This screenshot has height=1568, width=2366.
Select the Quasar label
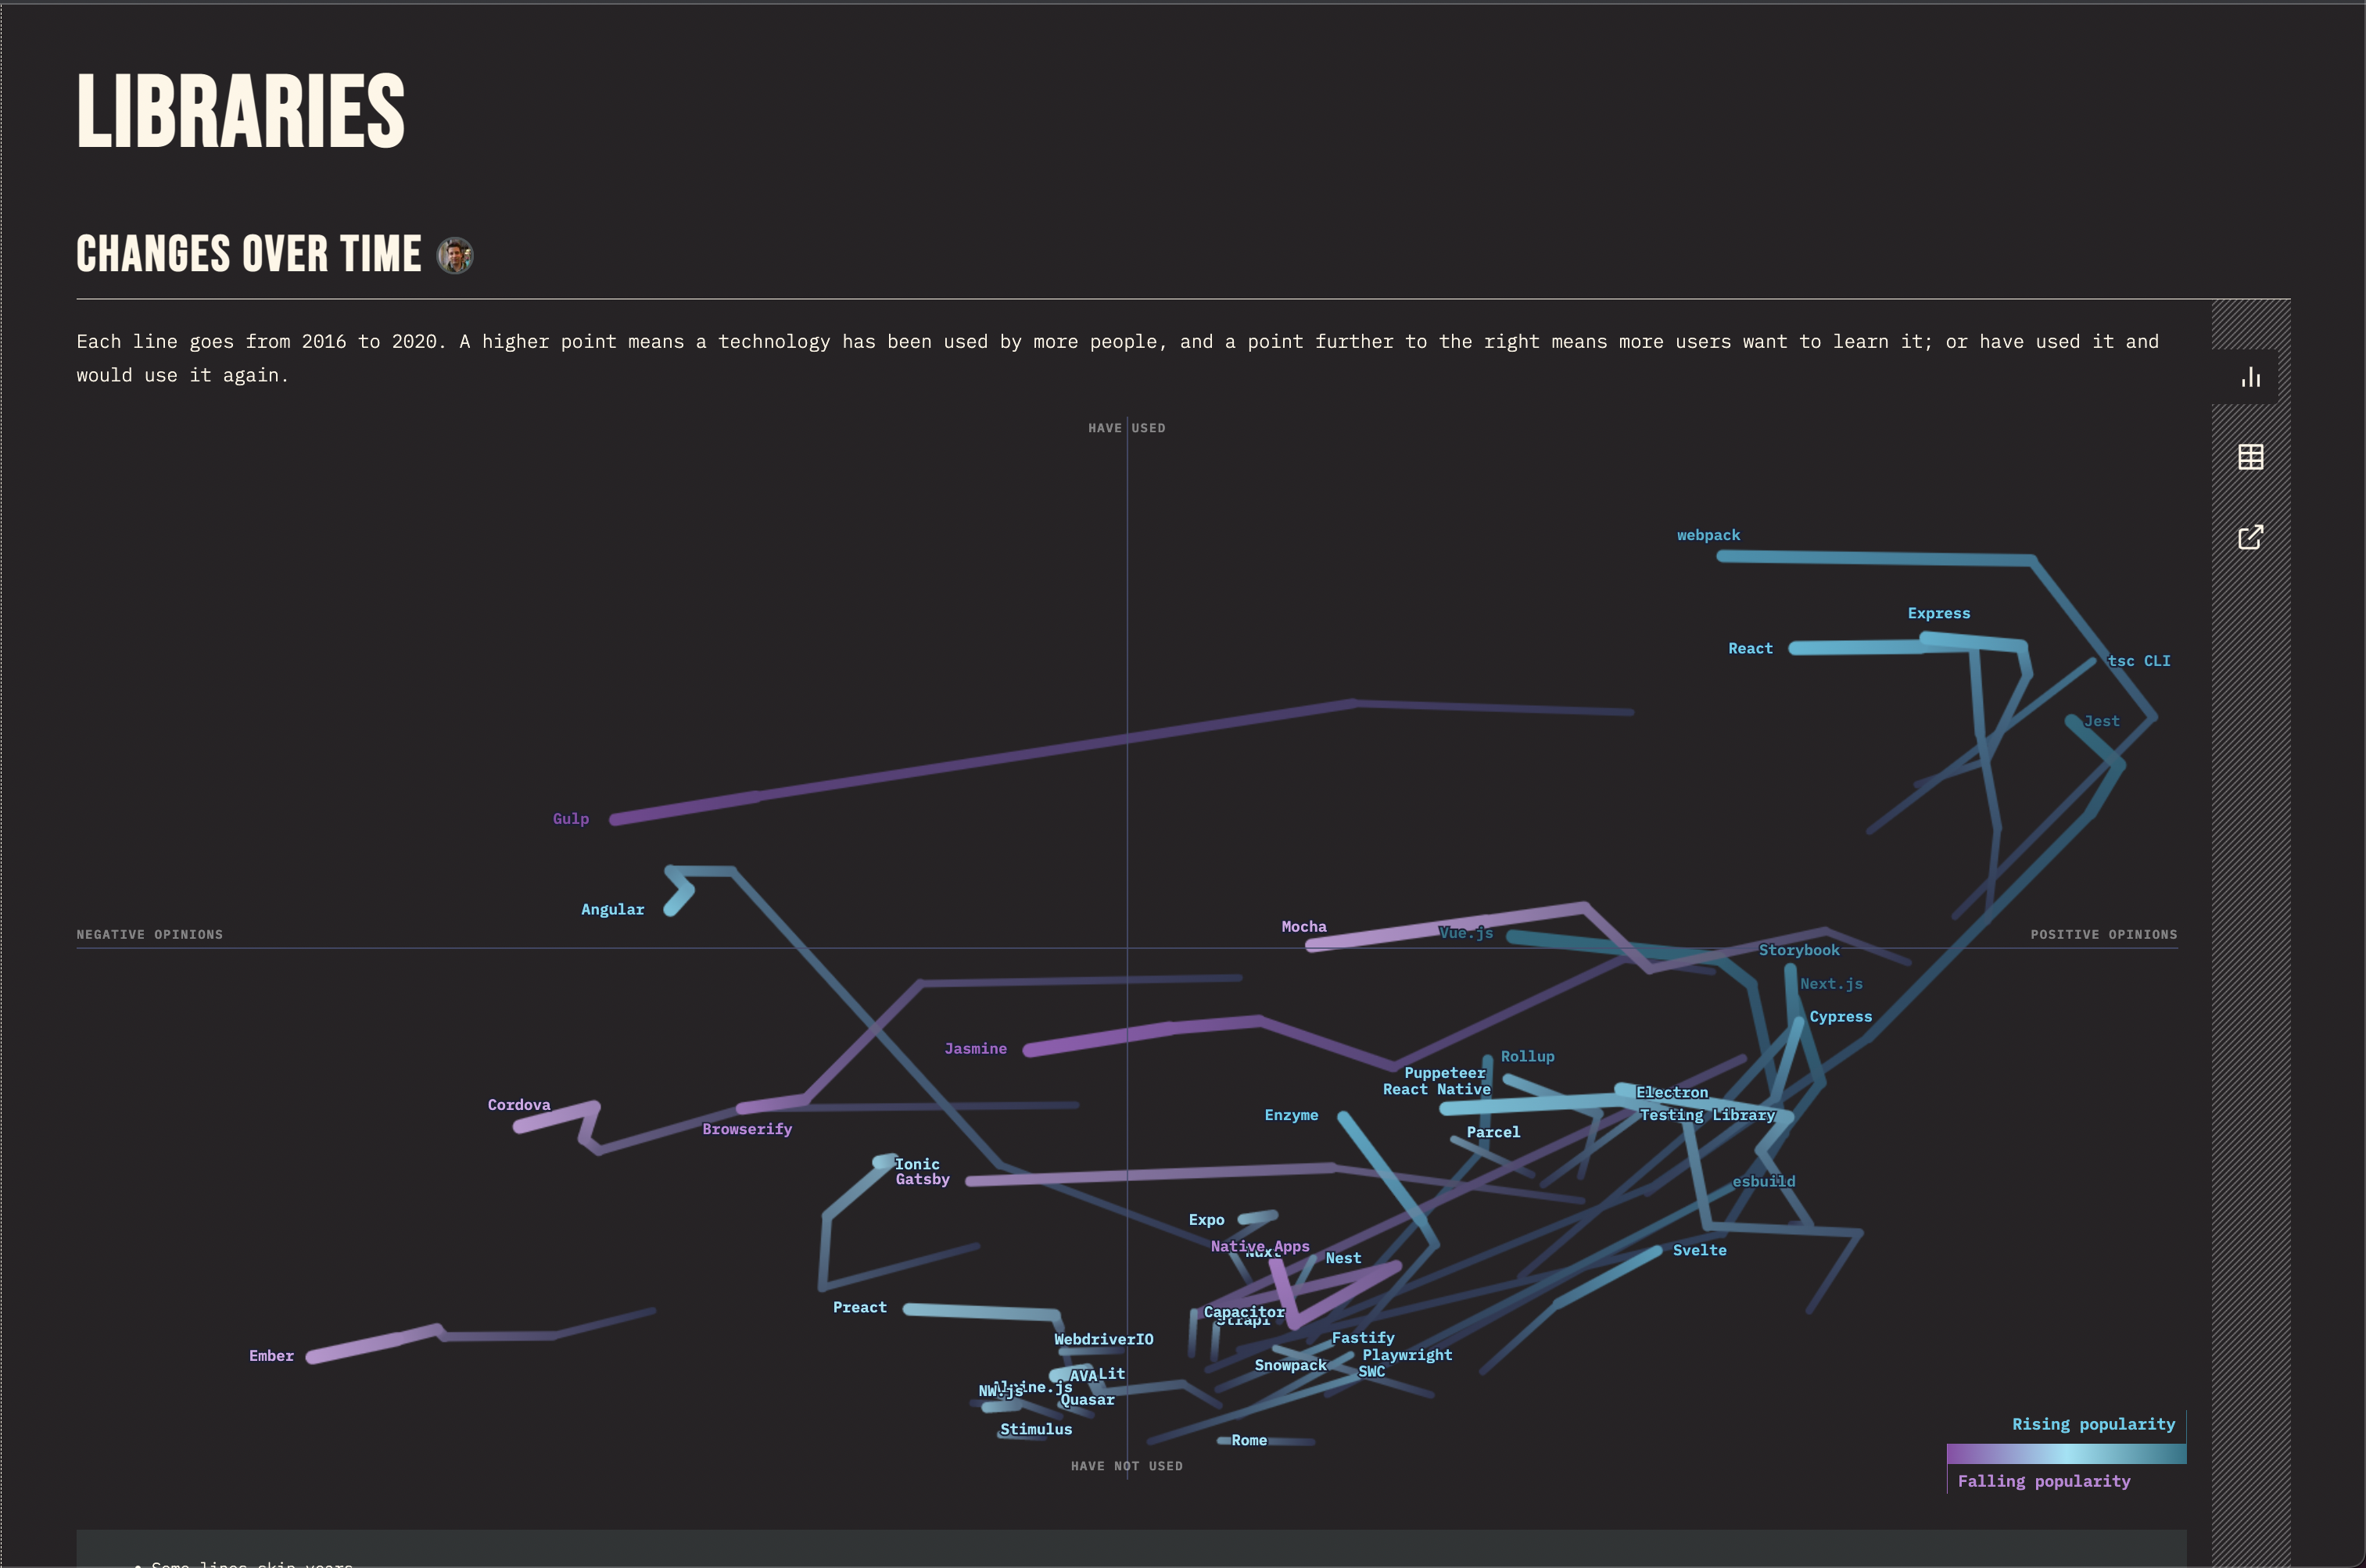point(1087,1400)
